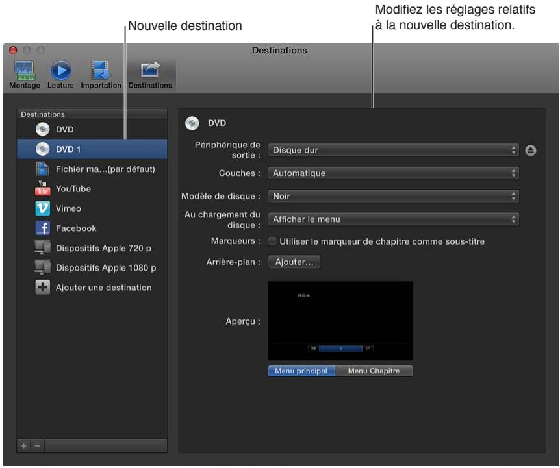The image size is (560, 468).
Task: Click the Vimeo logo icon
Action: [x=43, y=208]
